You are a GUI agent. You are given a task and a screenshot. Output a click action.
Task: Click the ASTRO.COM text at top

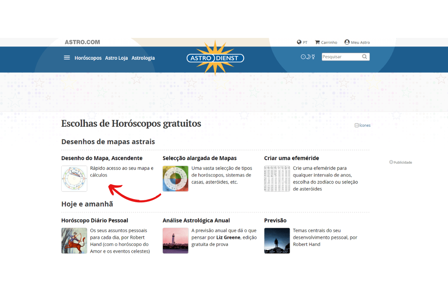coord(82,42)
